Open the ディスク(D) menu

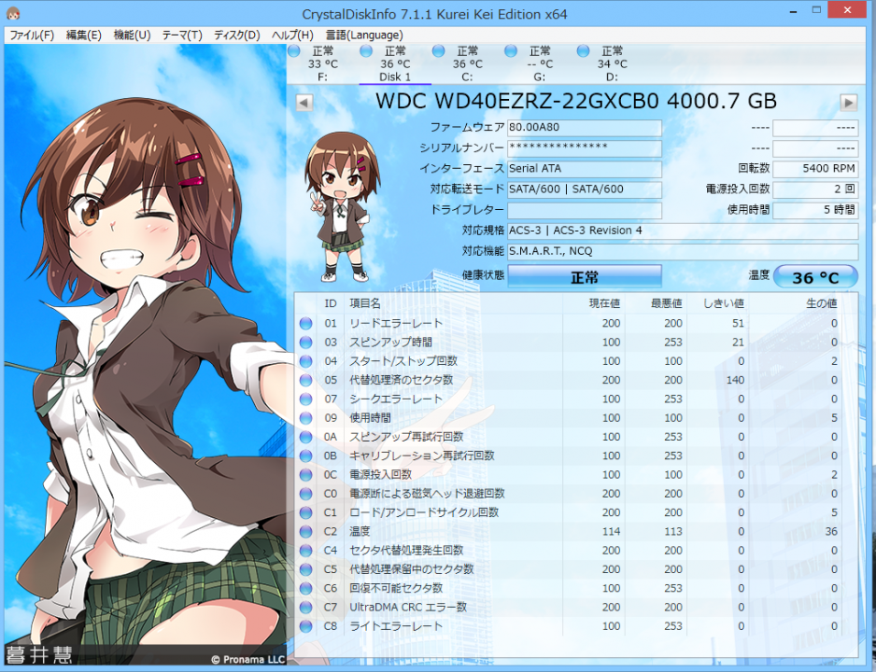coord(237,35)
